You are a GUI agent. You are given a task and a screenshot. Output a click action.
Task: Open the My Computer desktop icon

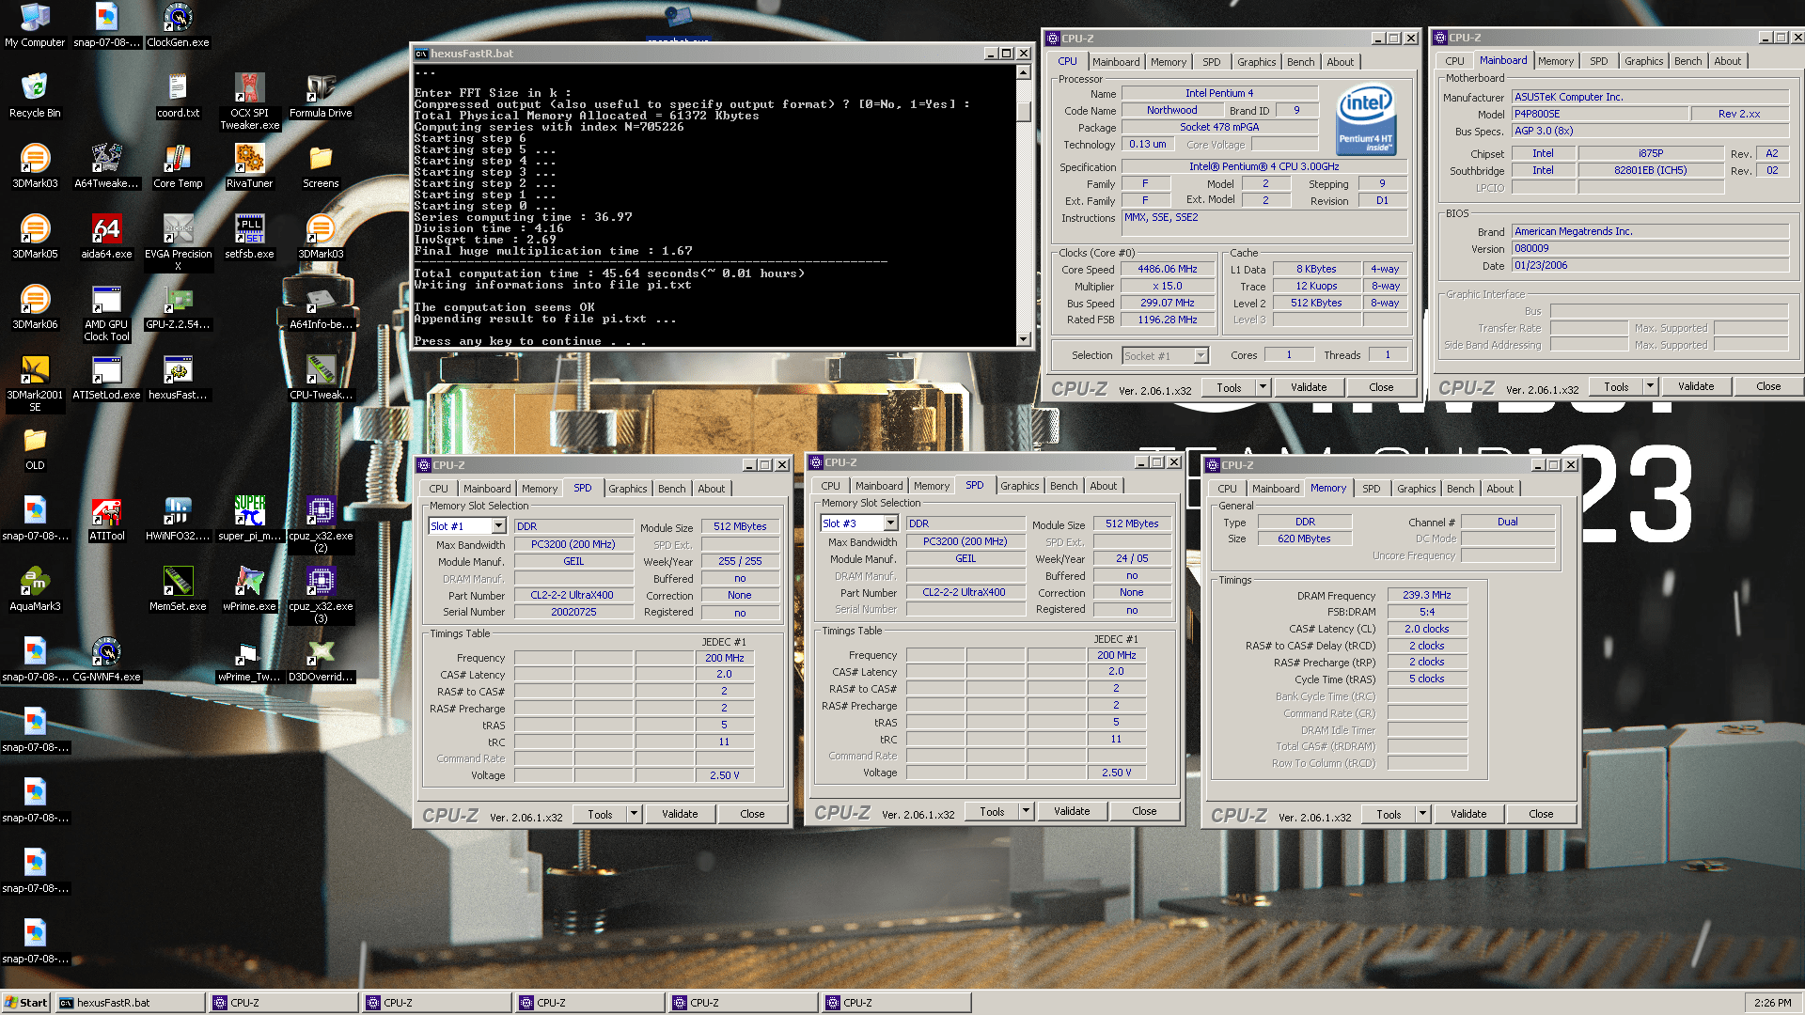coord(35,24)
